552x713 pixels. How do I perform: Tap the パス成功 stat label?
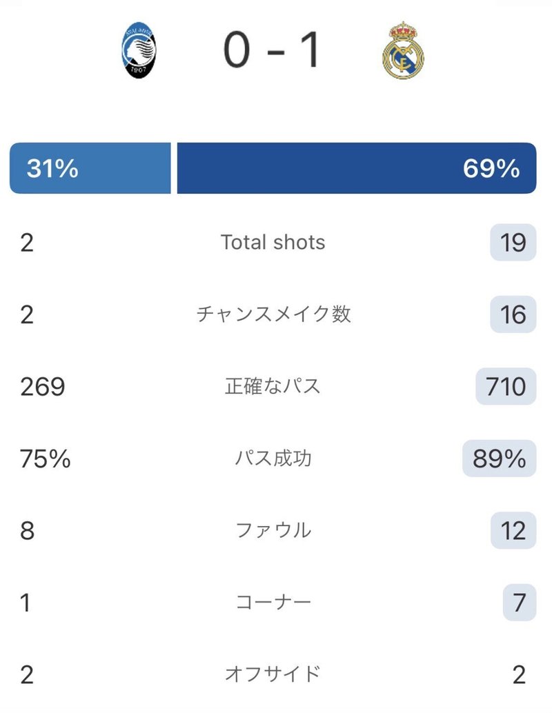coord(273,458)
